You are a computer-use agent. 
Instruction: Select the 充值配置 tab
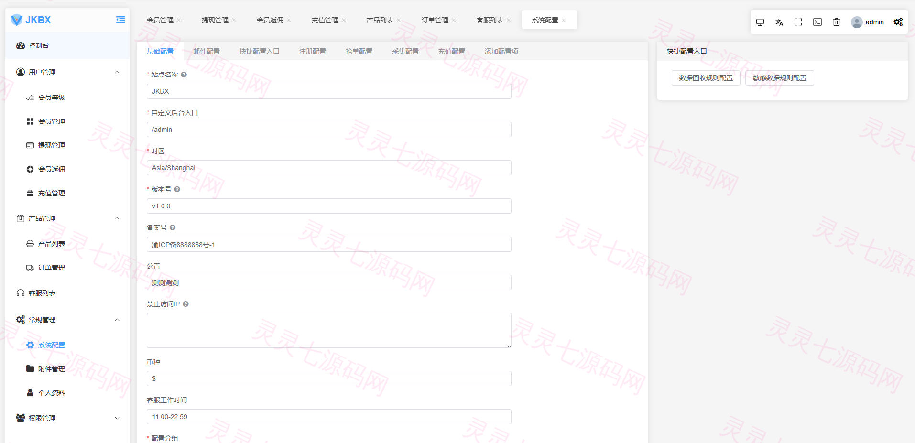click(452, 51)
